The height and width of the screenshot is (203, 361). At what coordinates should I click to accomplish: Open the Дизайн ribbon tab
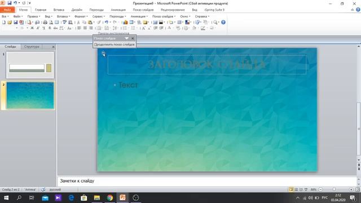coord(77,10)
